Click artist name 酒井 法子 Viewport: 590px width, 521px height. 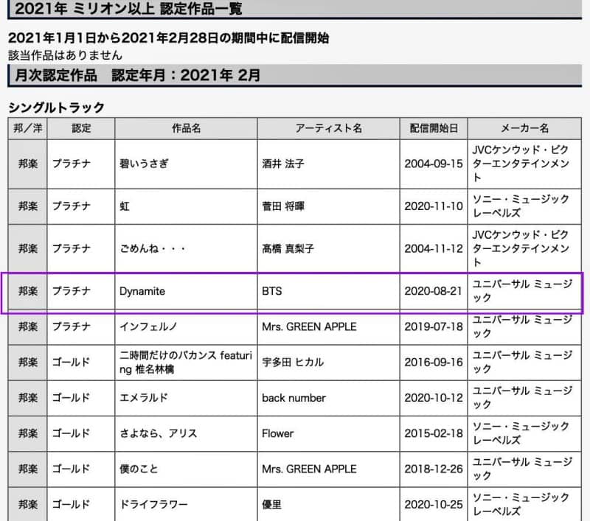[283, 164]
